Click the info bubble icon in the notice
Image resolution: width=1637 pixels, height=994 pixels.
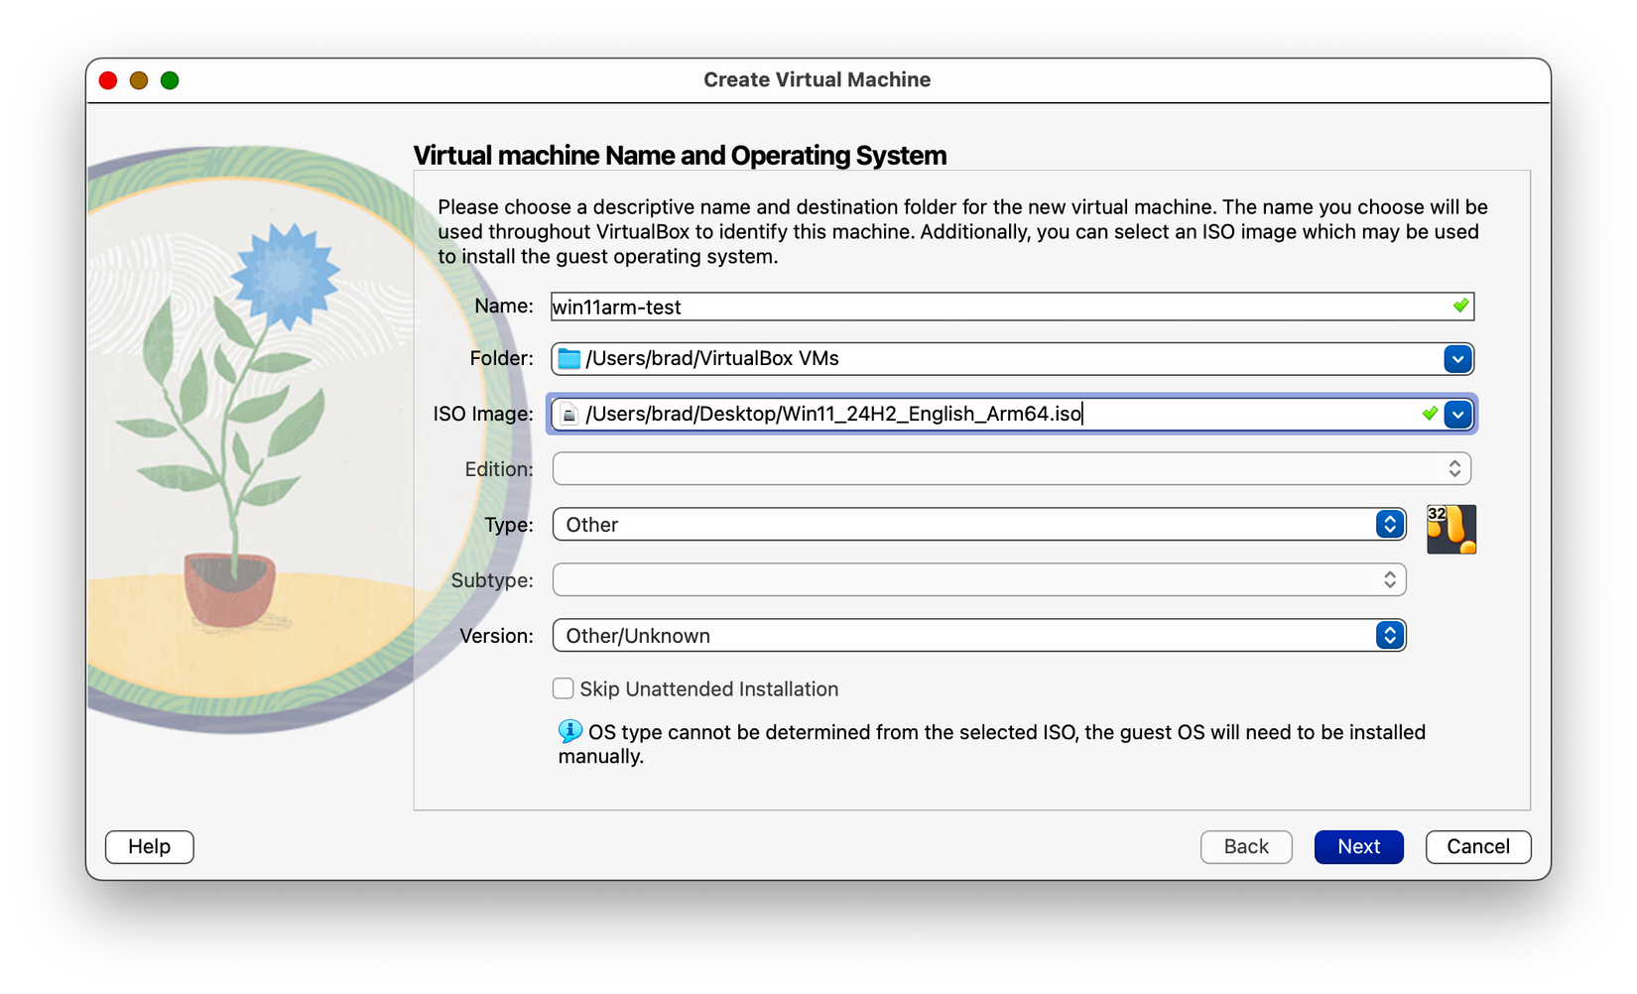point(567,732)
